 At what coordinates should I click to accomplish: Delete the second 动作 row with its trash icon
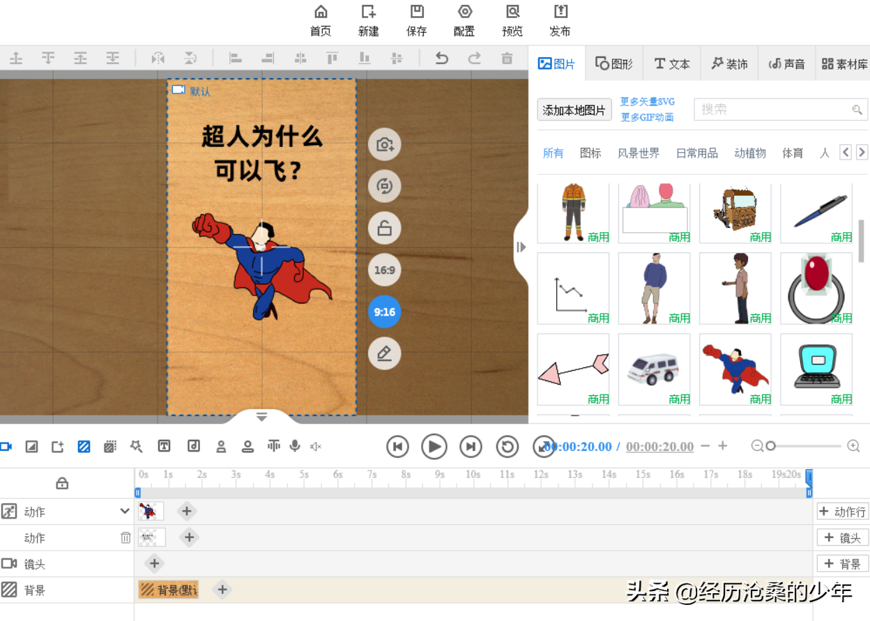pos(125,537)
